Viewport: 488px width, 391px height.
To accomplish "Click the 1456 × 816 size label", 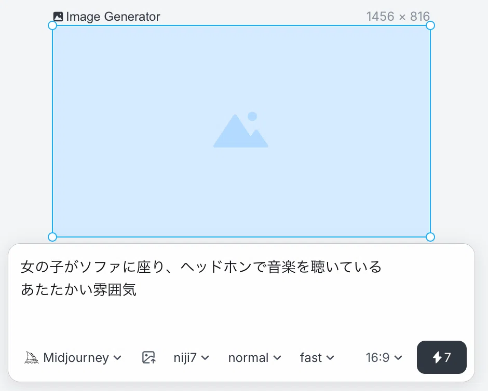I will [x=398, y=17].
